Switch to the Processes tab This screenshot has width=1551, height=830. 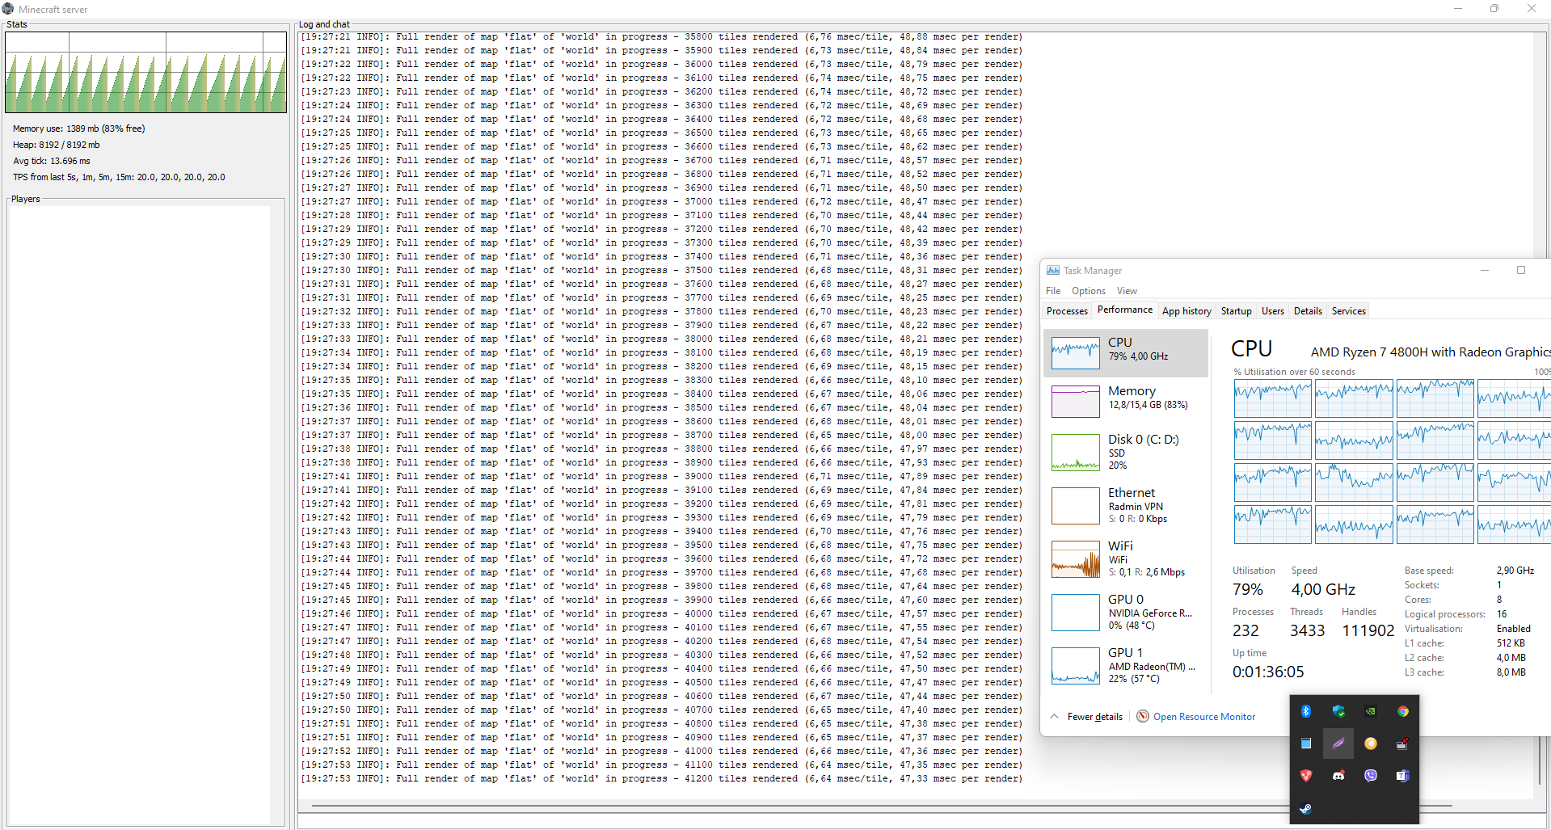click(x=1067, y=311)
